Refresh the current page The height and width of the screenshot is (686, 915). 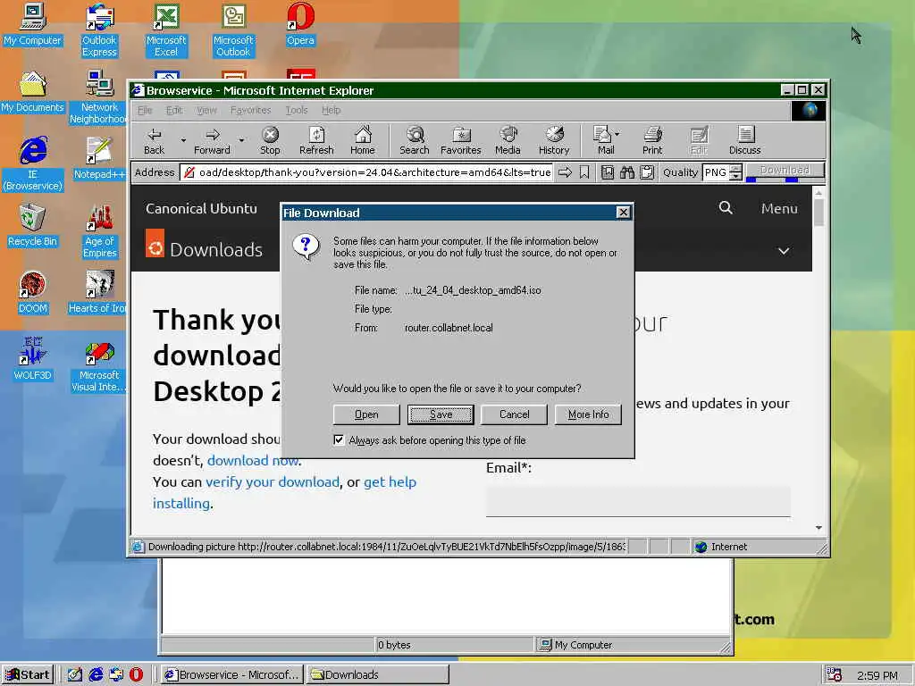click(316, 141)
